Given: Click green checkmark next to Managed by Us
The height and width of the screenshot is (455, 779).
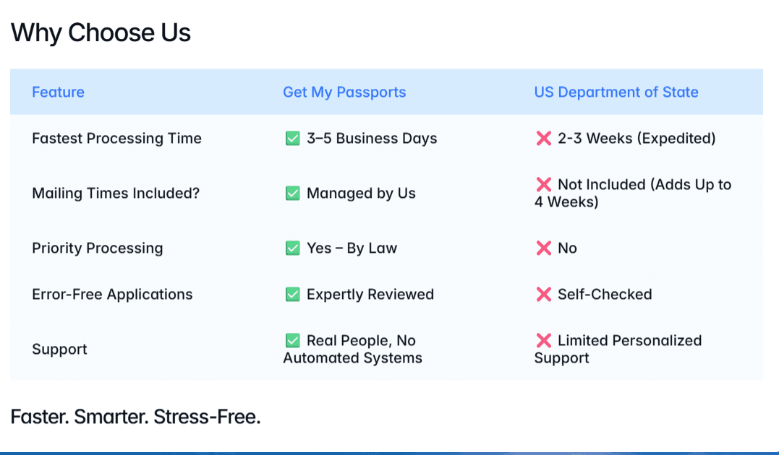Looking at the screenshot, I should [293, 193].
